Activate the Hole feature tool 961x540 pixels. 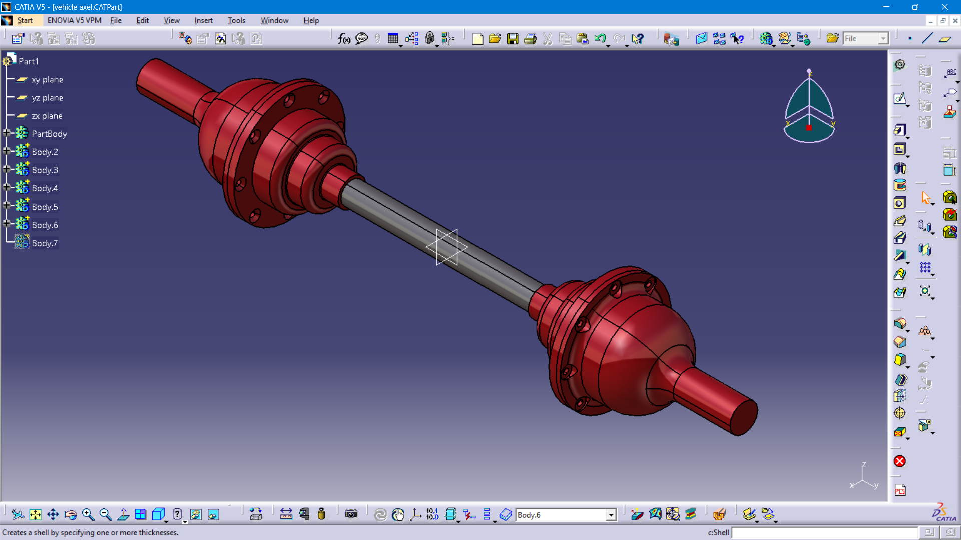[899, 203]
